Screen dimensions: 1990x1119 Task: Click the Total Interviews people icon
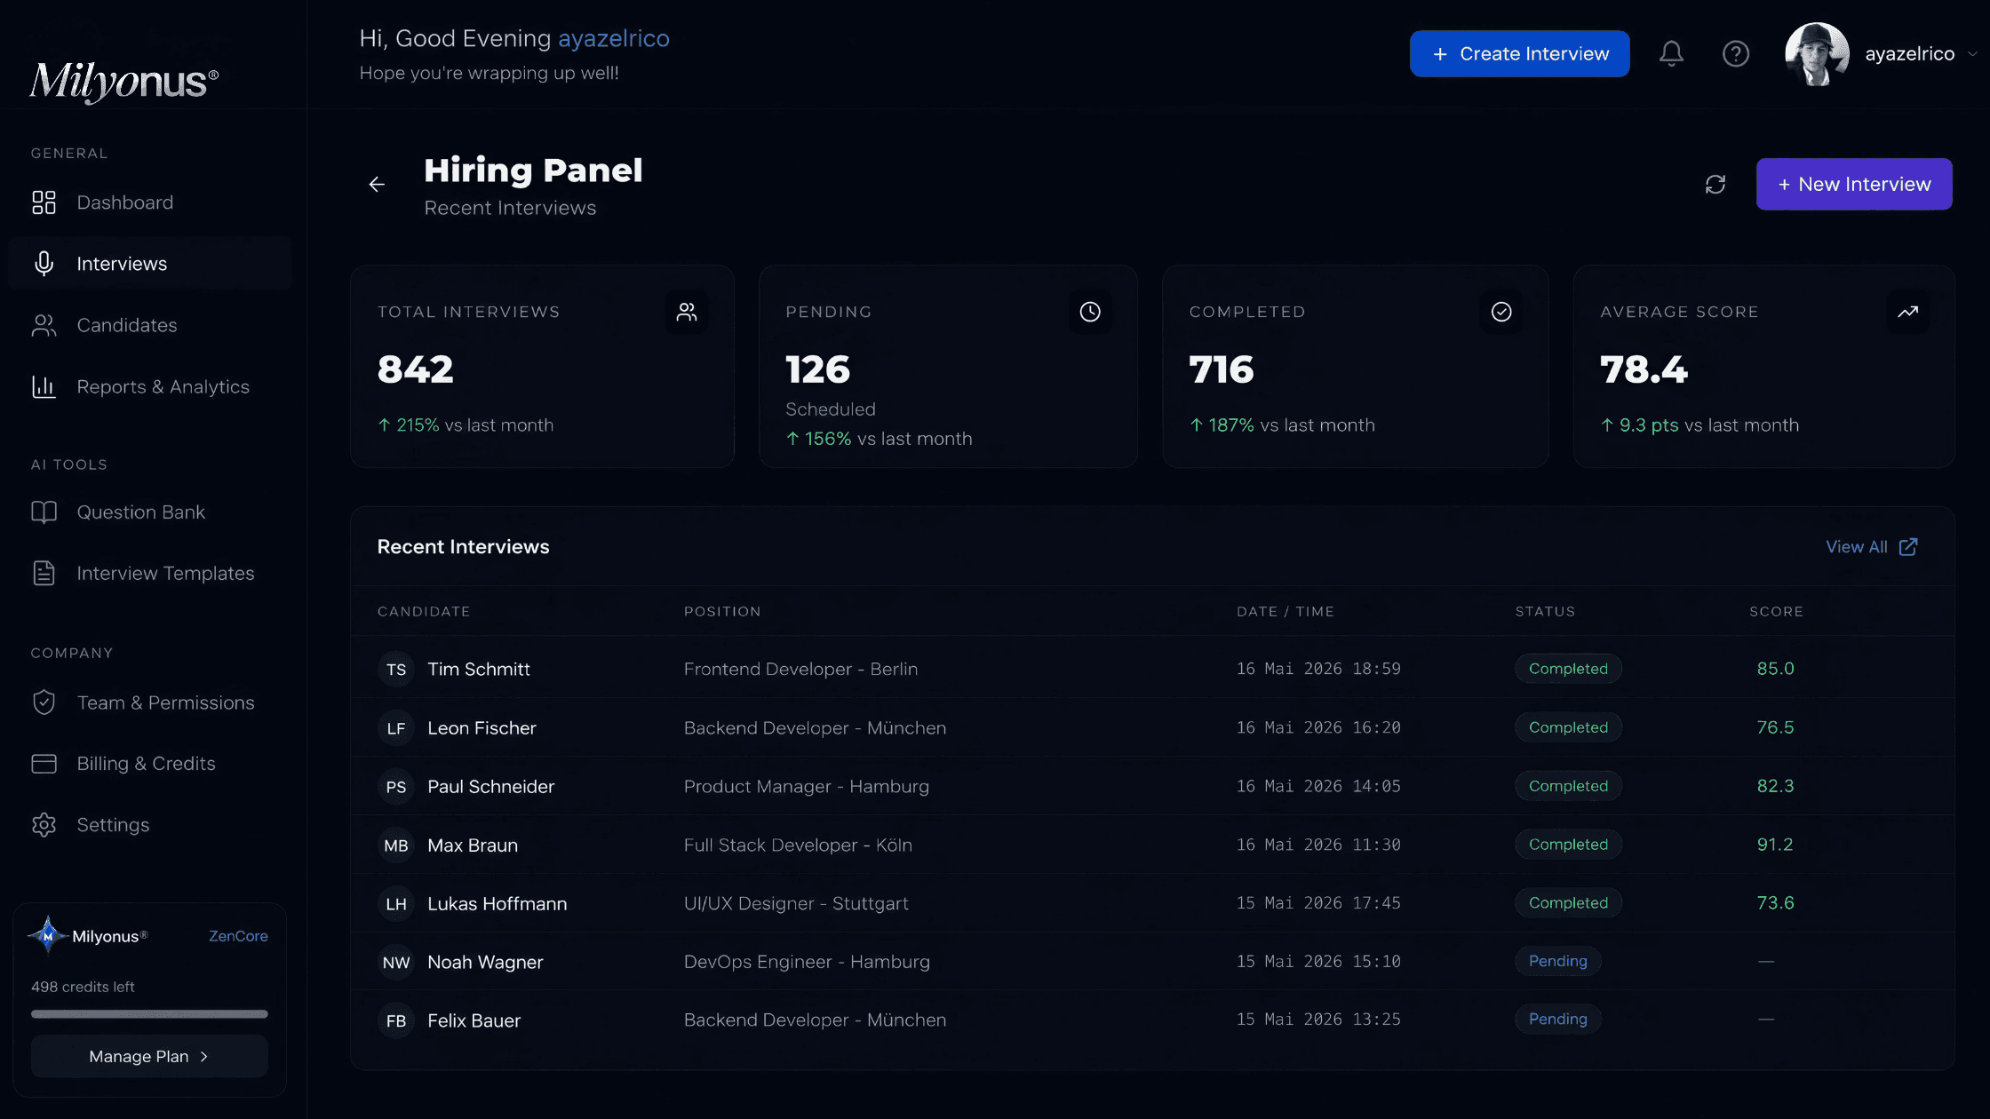click(x=687, y=312)
